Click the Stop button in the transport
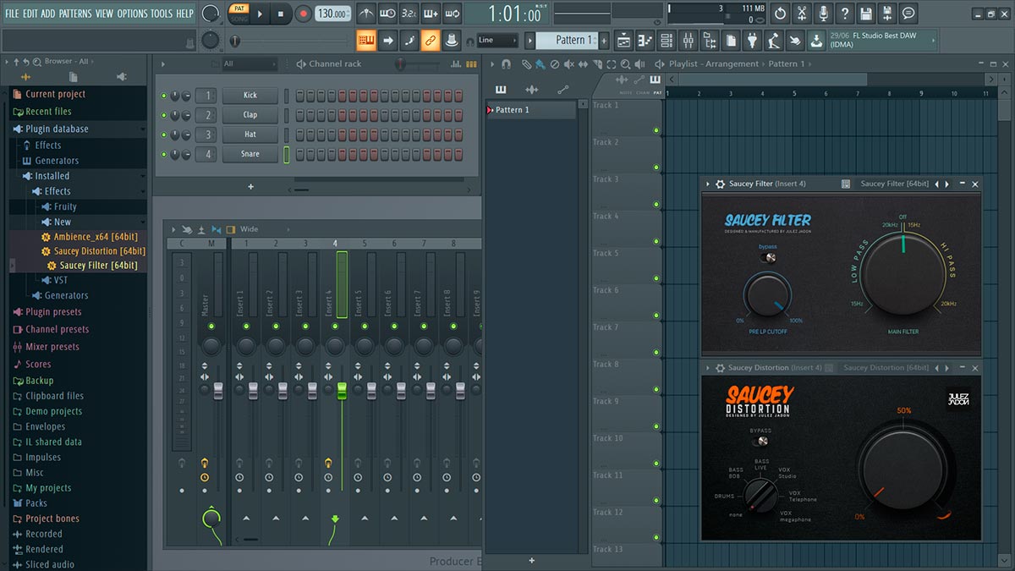The height and width of the screenshot is (571, 1015). coord(283,13)
